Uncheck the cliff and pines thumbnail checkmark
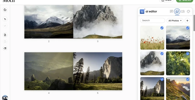Image resolution: width=195 pixels, height=100 pixels. [x=162, y=79]
